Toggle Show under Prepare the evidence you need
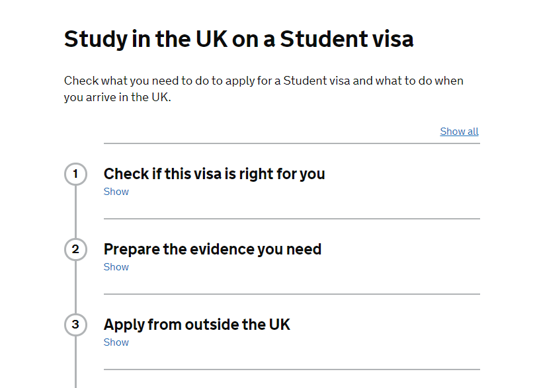This screenshot has width=537, height=388. click(x=116, y=267)
